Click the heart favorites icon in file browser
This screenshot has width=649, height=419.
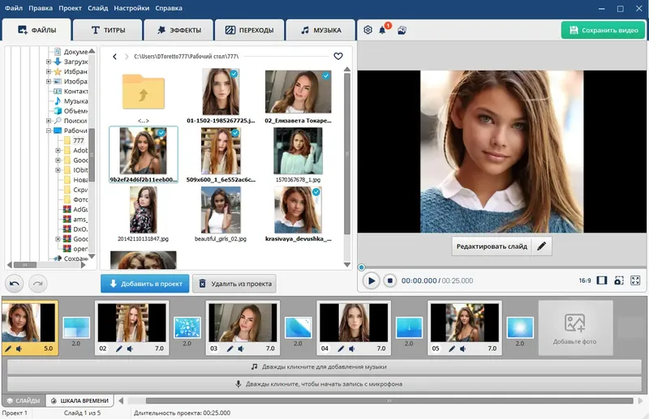(x=338, y=56)
